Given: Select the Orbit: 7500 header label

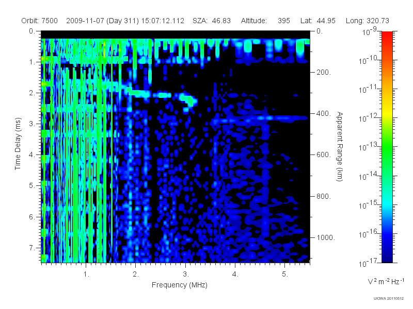Looking at the screenshot, I should click(x=40, y=21).
